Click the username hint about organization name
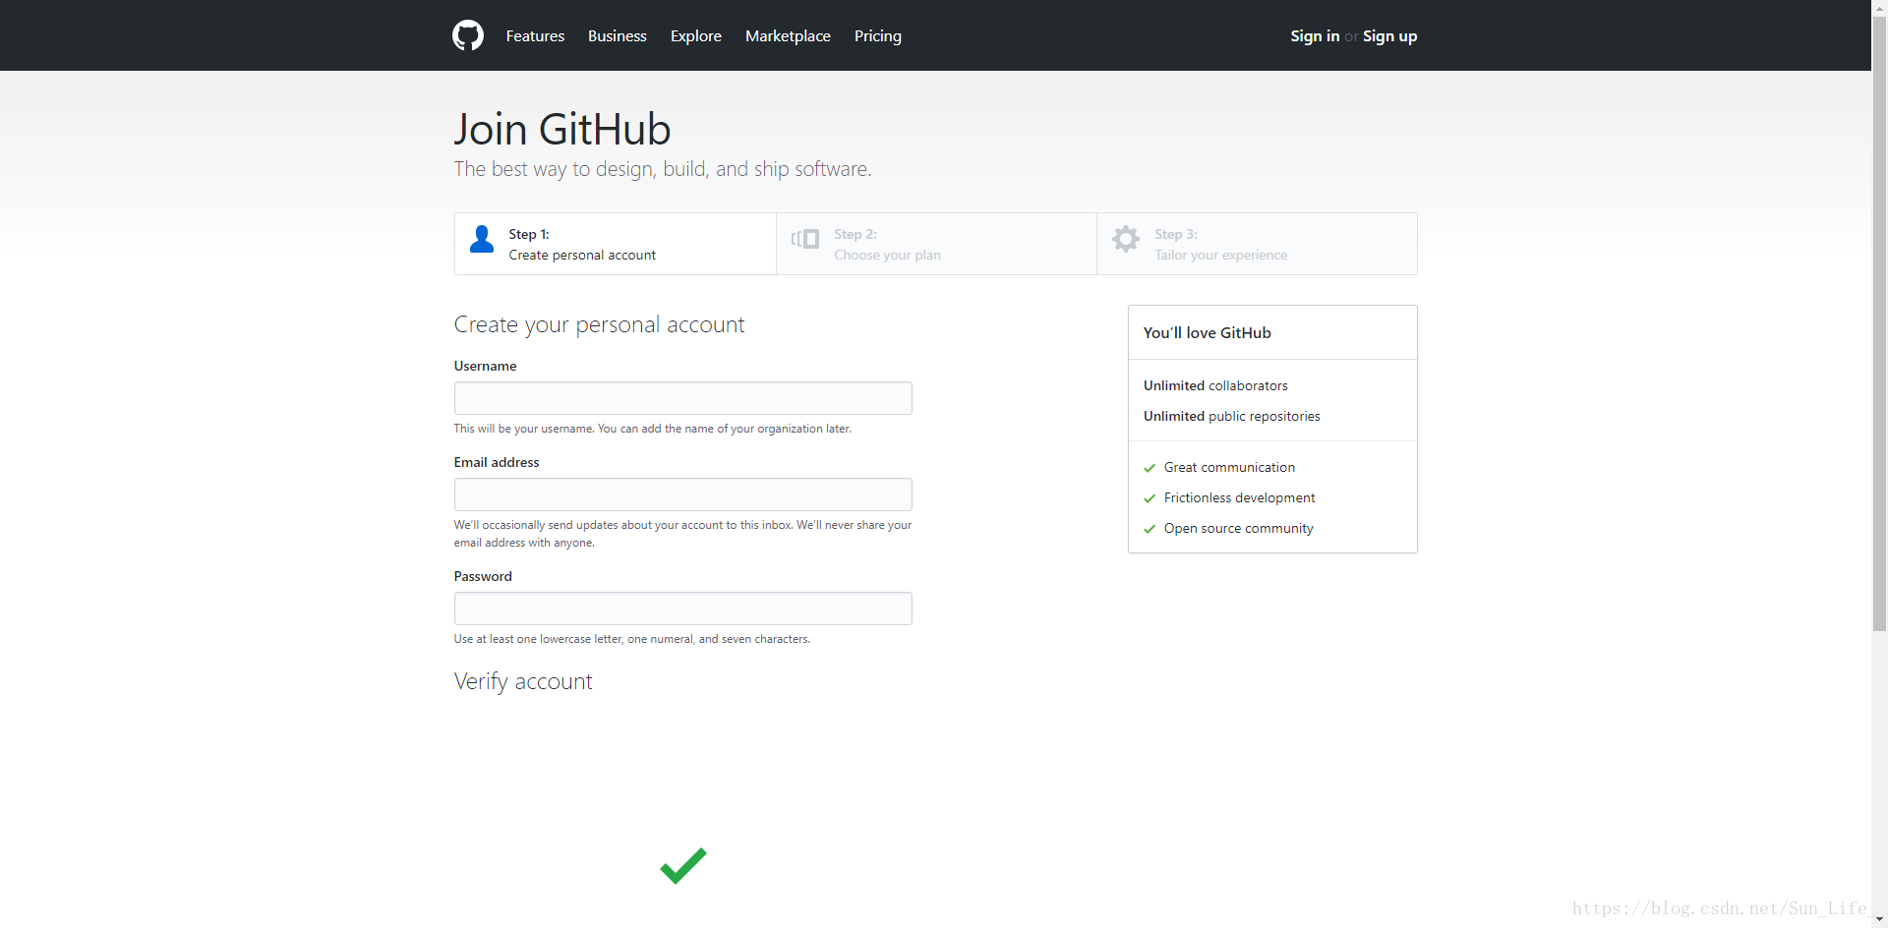Image resolution: width=1888 pixels, height=928 pixels. 653,429
